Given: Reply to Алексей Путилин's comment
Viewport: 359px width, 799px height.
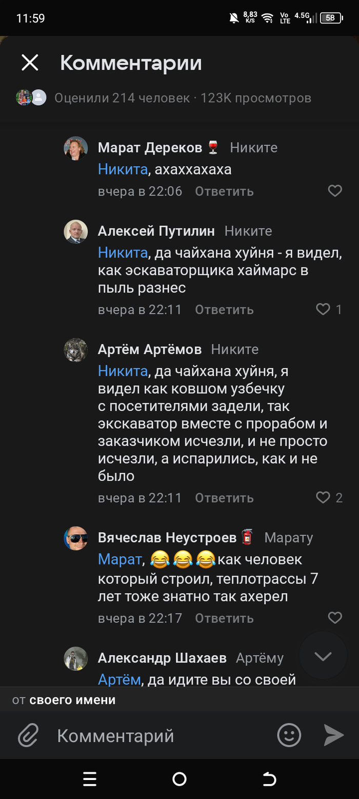Looking at the screenshot, I should (224, 310).
